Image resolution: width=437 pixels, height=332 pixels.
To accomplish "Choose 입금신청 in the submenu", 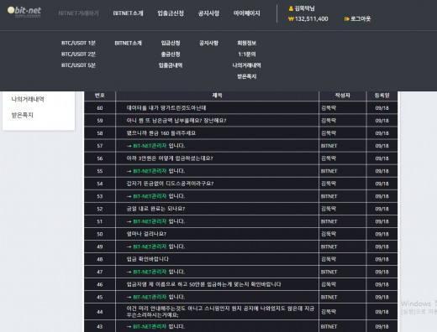I will [171, 43].
